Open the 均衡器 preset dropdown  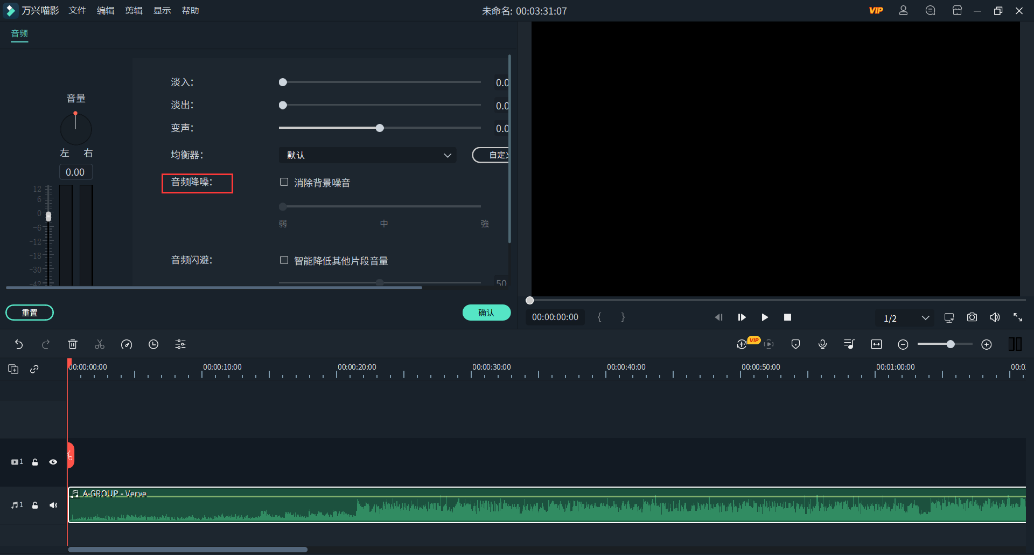(x=367, y=155)
